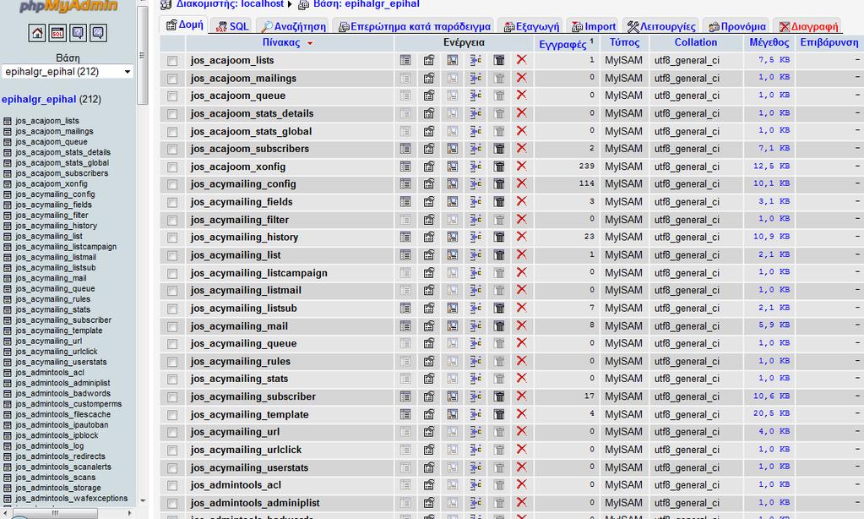864x519 pixels.
Task: Open the database selector epihalgr_epihal dropdown
Action: [68, 72]
